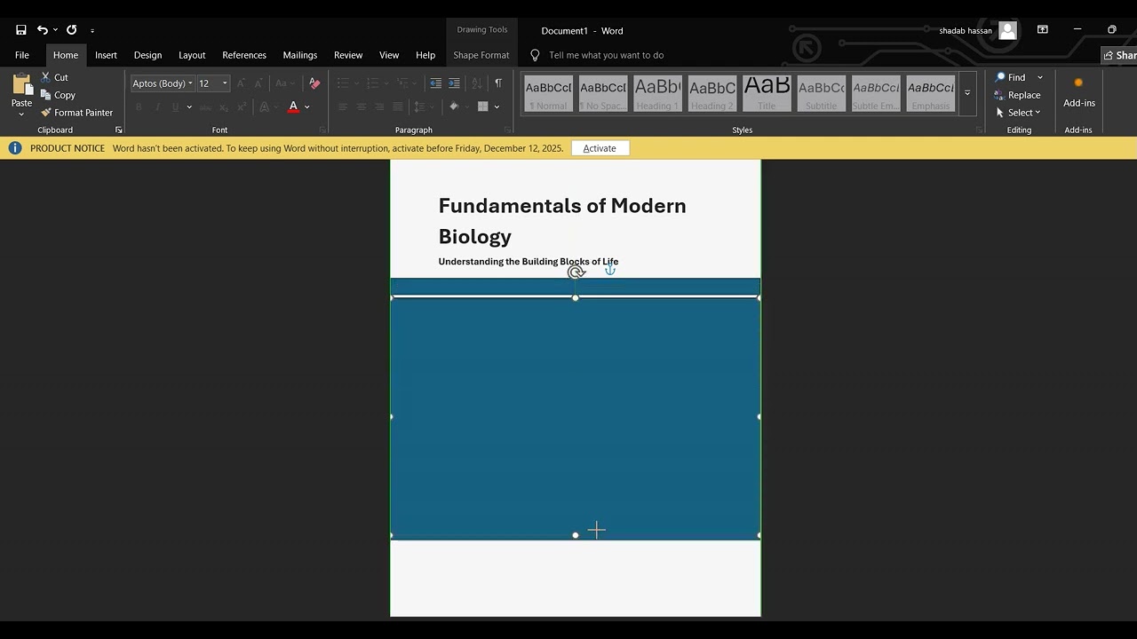Decrease the paragraph indent
The height and width of the screenshot is (639, 1137).
point(435,83)
